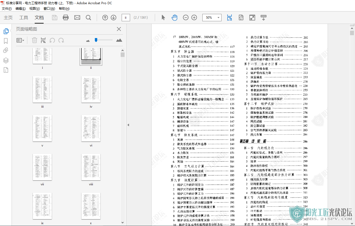Open the 文件(F) menu
355x226 pixels.
point(7,9)
